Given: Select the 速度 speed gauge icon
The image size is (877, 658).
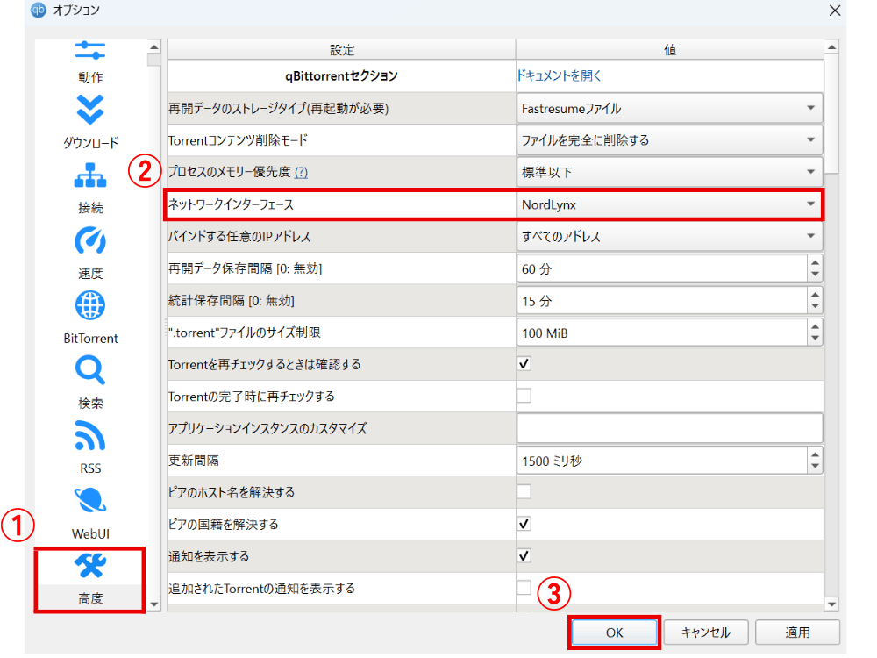Looking at the screenshot, I should point(90,241).
